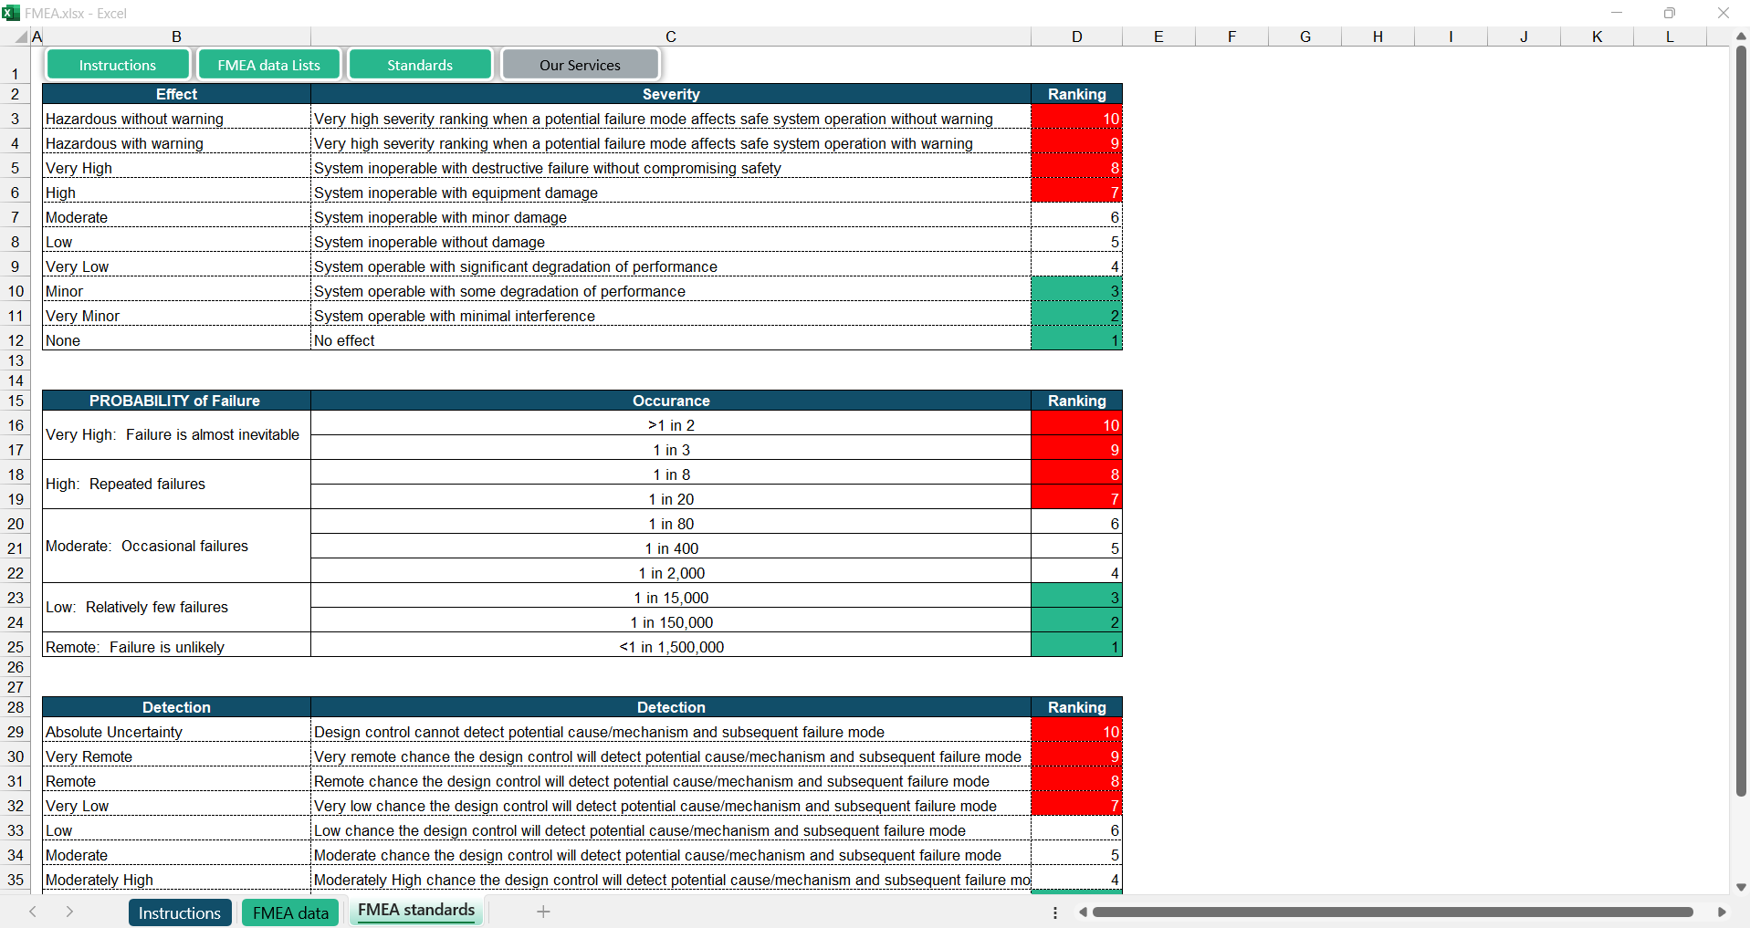
Task: Click the gray Our Services button
Action: [x=580, y=65]
